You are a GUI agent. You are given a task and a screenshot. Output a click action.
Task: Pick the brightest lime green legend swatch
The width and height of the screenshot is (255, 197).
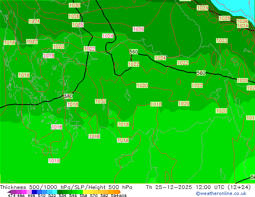(80, 192)
